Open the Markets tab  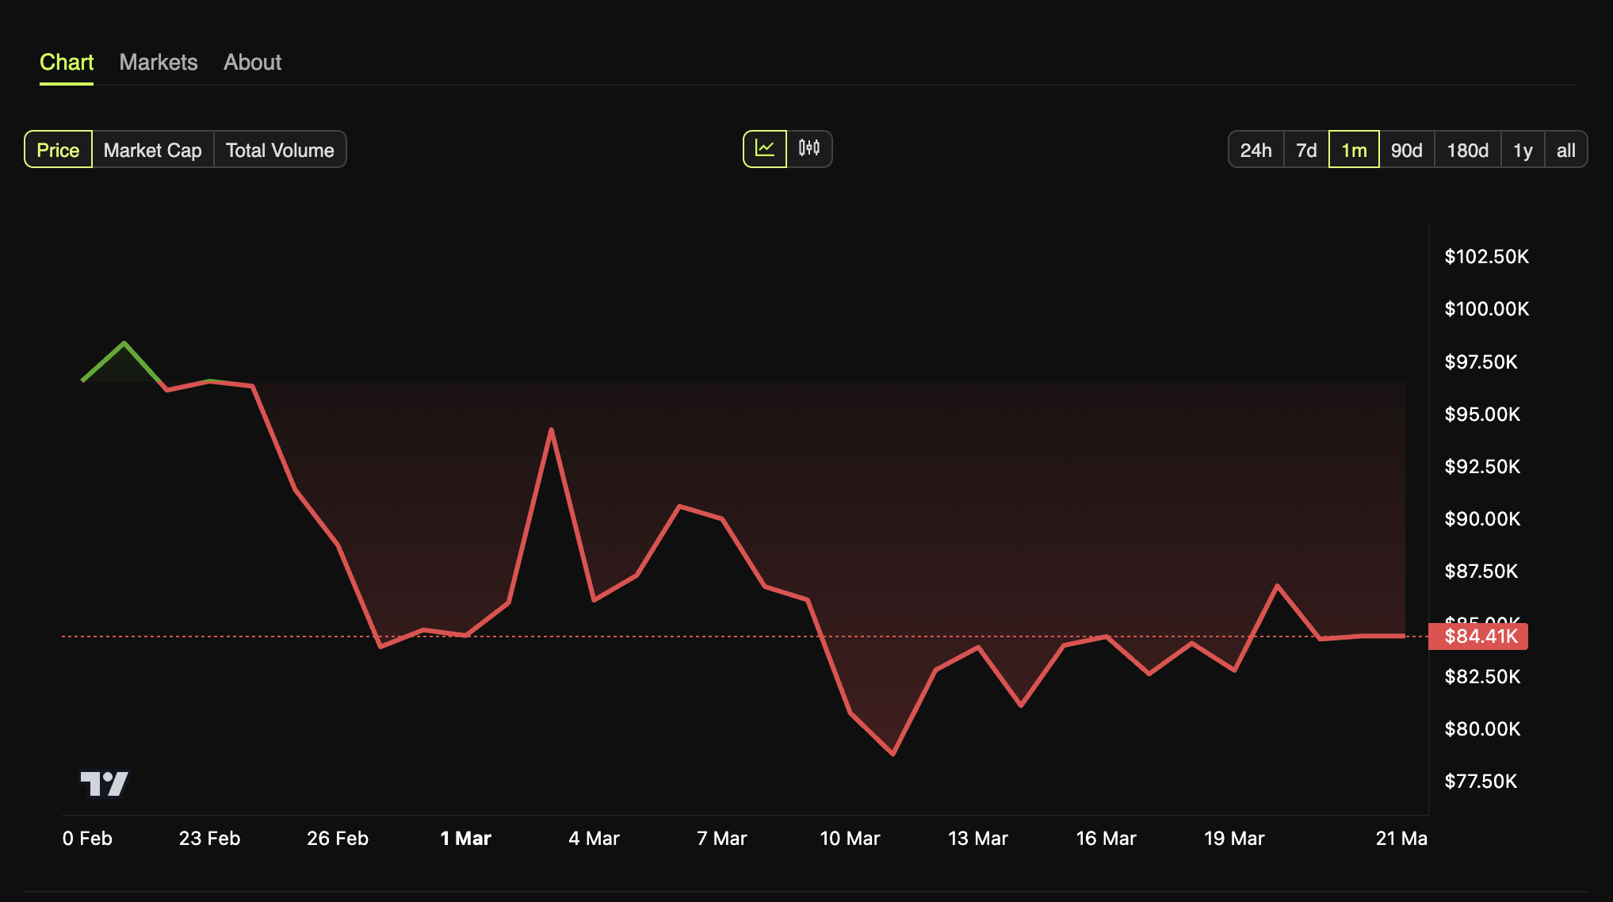click(159, 63)
